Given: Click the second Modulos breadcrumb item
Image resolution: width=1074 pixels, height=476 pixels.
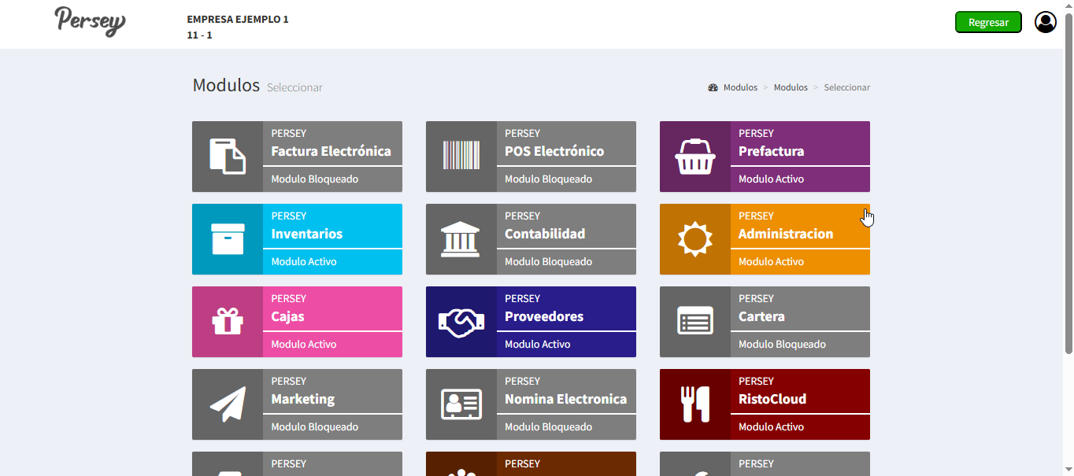Looking at the screenshot, I should (x=791, y=87).
